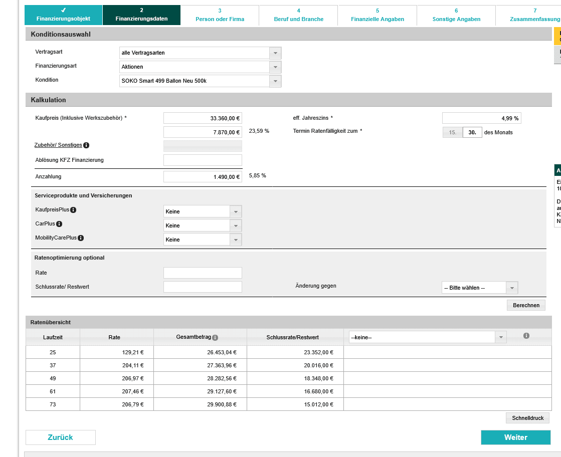Select Laufzeit 37 row

(288, 365)
